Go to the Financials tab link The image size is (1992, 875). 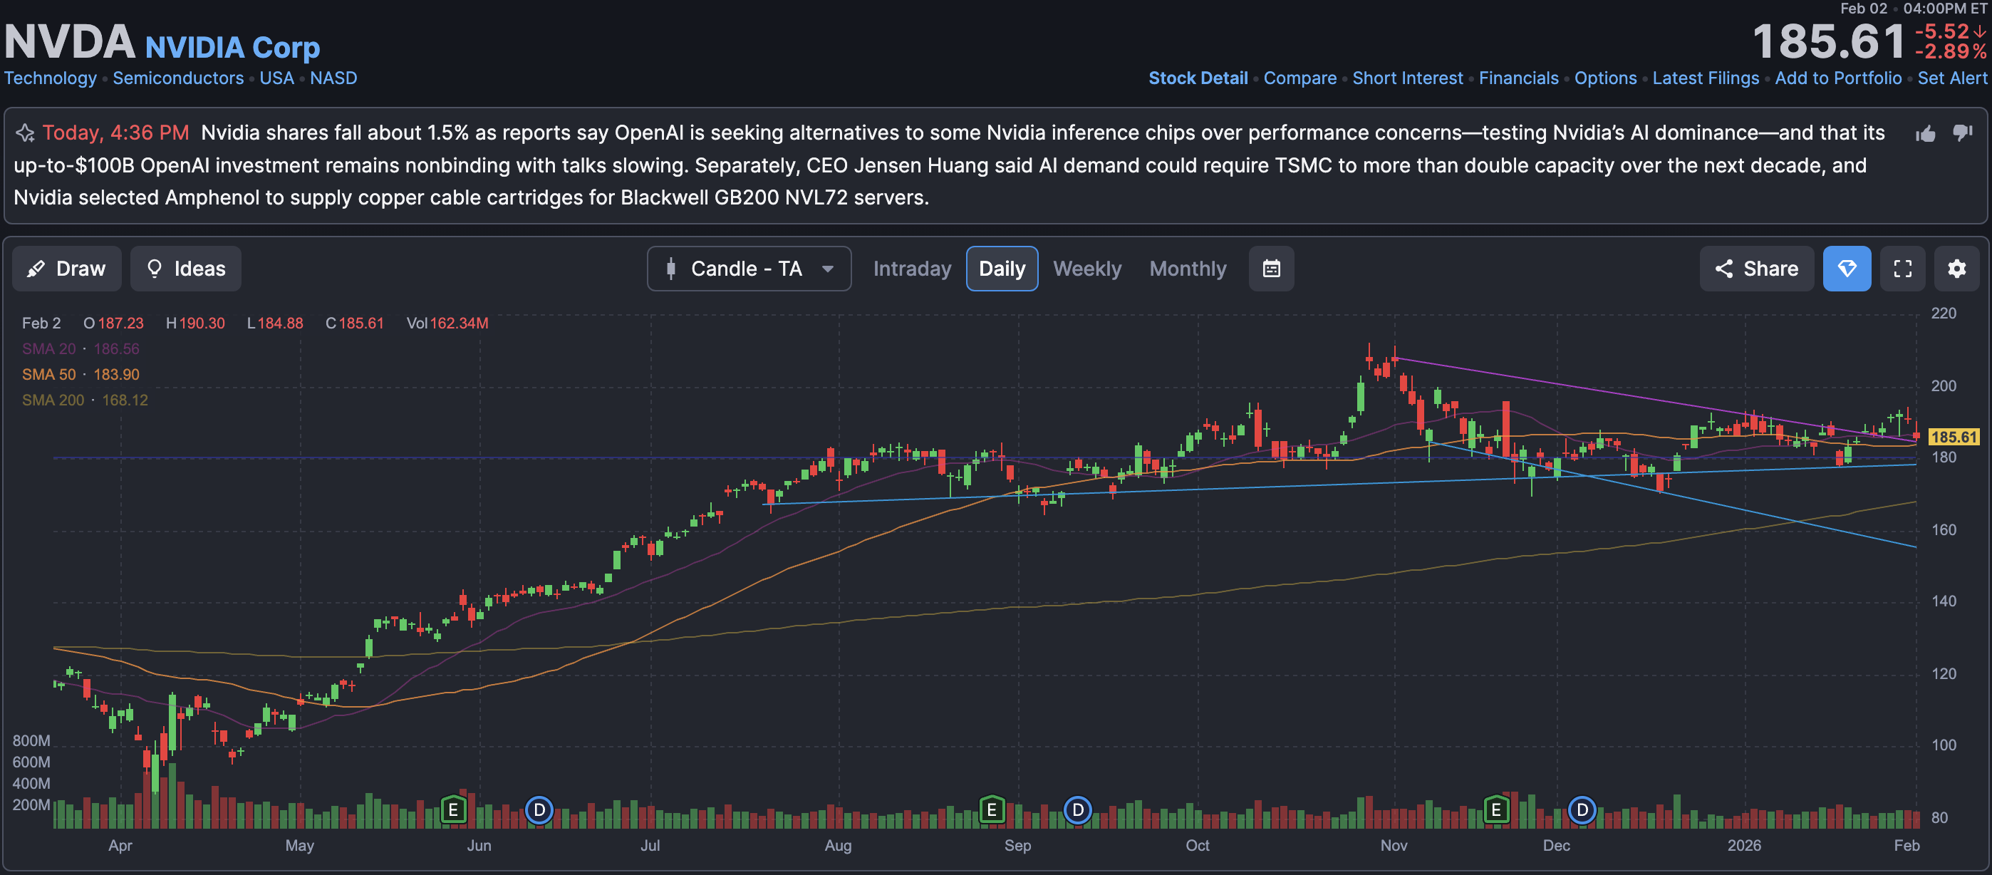click(1518, 78)
